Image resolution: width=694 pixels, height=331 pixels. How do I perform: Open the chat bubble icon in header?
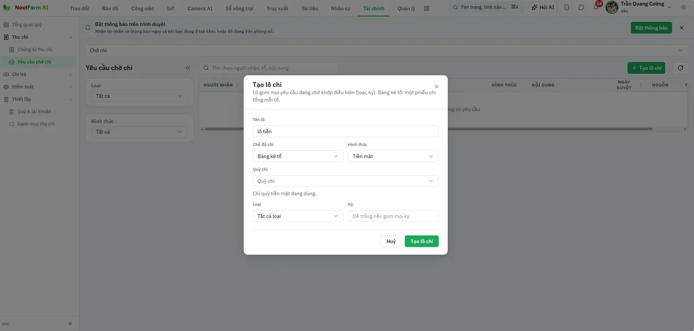(x=581, y=7)
